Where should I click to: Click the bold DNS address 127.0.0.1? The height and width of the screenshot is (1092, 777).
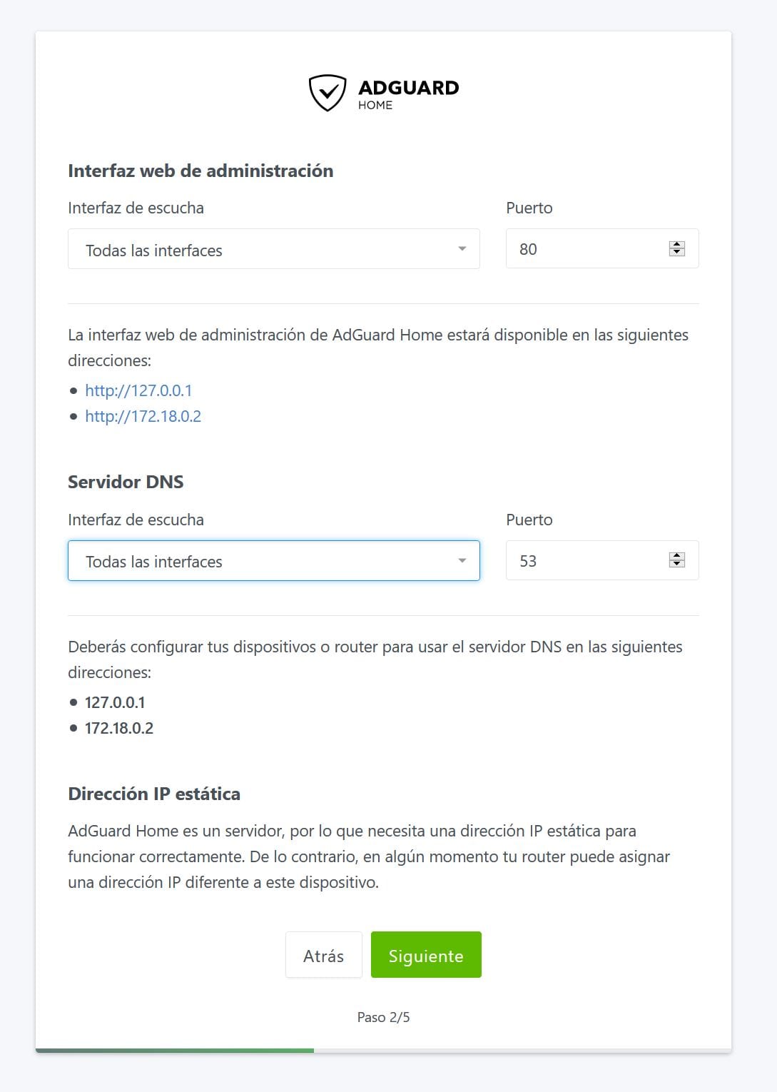(x=115, y=702)
